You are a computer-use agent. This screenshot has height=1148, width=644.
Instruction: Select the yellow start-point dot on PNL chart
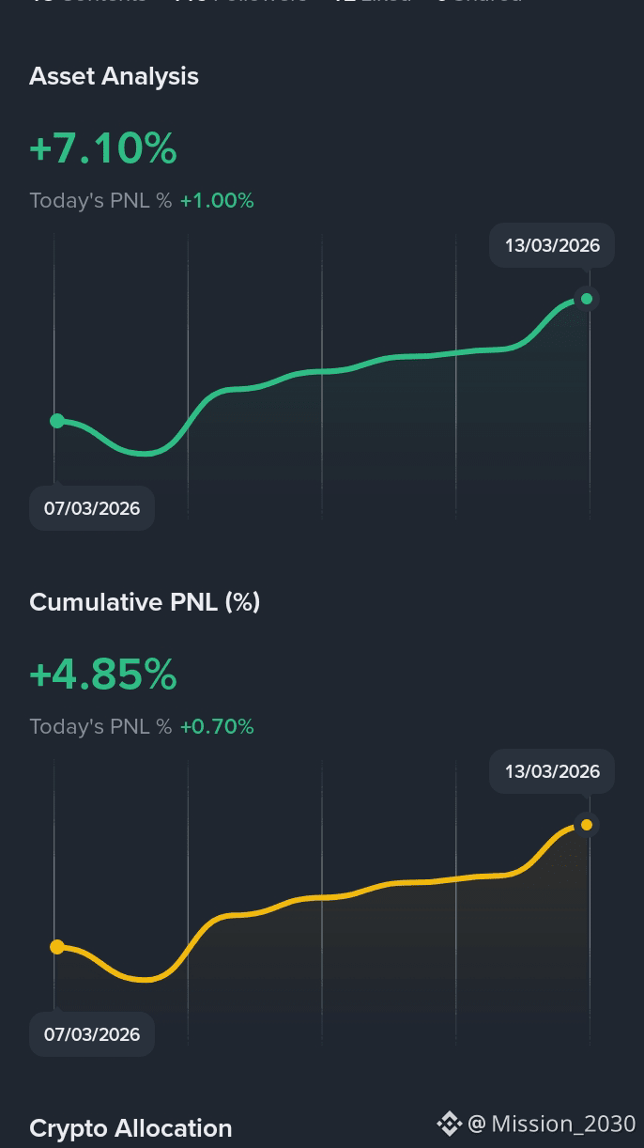click(57, 947)
